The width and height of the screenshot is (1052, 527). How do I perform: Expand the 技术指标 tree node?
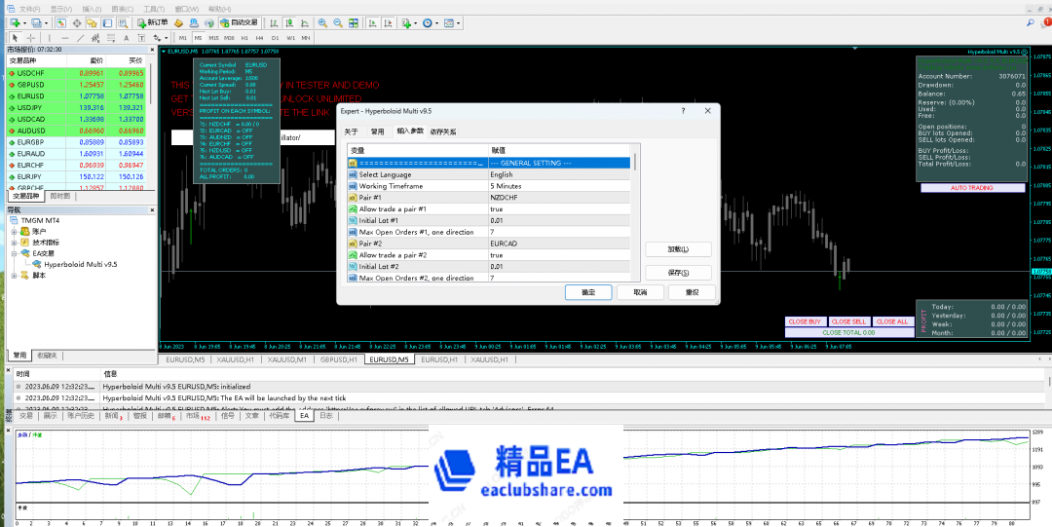(x=14, y=243)
